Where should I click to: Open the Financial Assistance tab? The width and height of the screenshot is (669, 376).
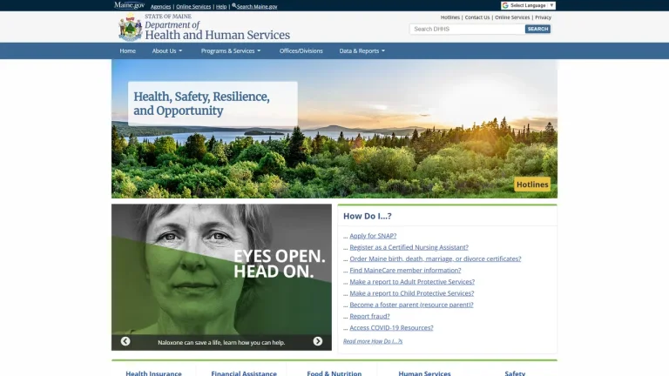(244, 373)
